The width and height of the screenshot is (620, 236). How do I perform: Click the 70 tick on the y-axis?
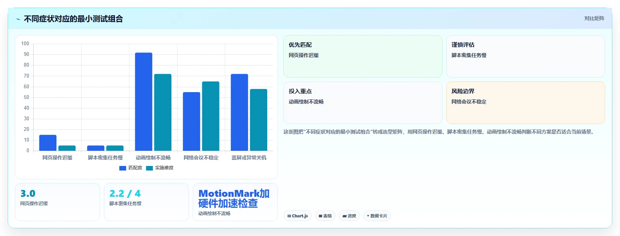click(x=26, y=76)
